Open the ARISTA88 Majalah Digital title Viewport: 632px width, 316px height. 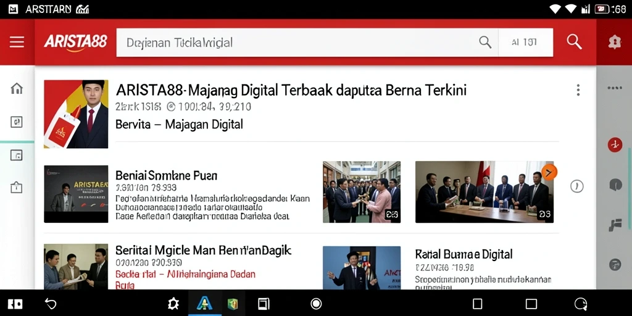pos(291,90)
